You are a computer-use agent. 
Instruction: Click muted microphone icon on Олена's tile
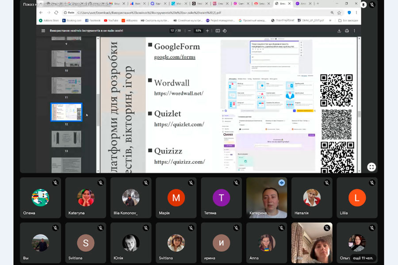56,183
